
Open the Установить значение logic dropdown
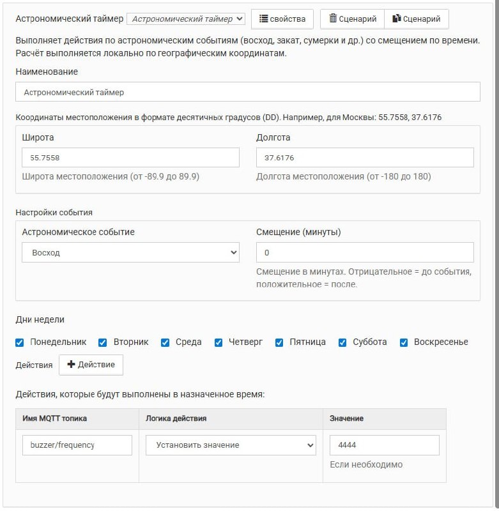[231, 445]
